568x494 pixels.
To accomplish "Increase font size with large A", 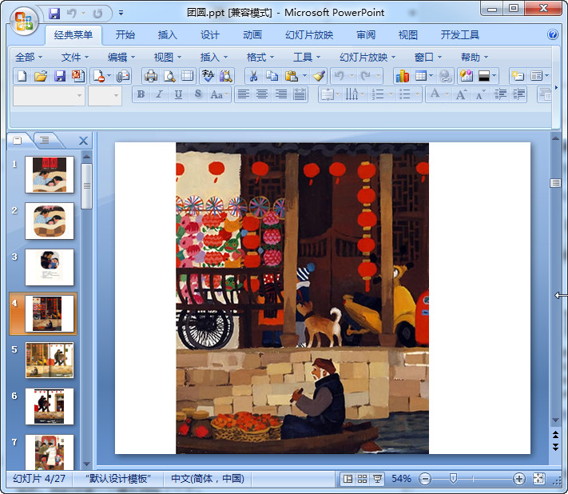I will (461, 94).
